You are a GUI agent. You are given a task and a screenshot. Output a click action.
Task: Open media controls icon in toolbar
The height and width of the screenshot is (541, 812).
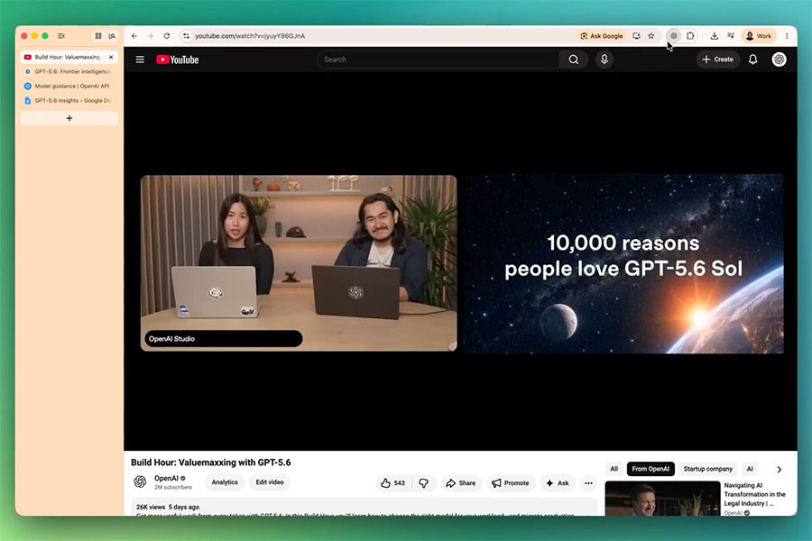[x=731, y=36]
